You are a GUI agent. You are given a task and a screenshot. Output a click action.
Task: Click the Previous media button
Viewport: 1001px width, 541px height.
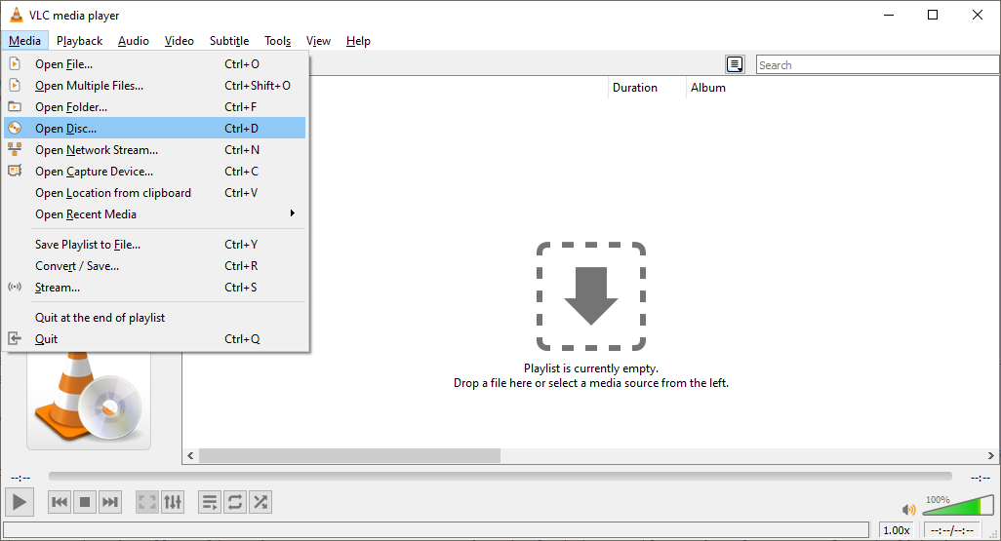[60, 502]
